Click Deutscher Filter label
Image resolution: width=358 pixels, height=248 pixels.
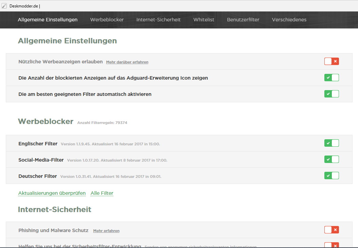click(38, 176)
